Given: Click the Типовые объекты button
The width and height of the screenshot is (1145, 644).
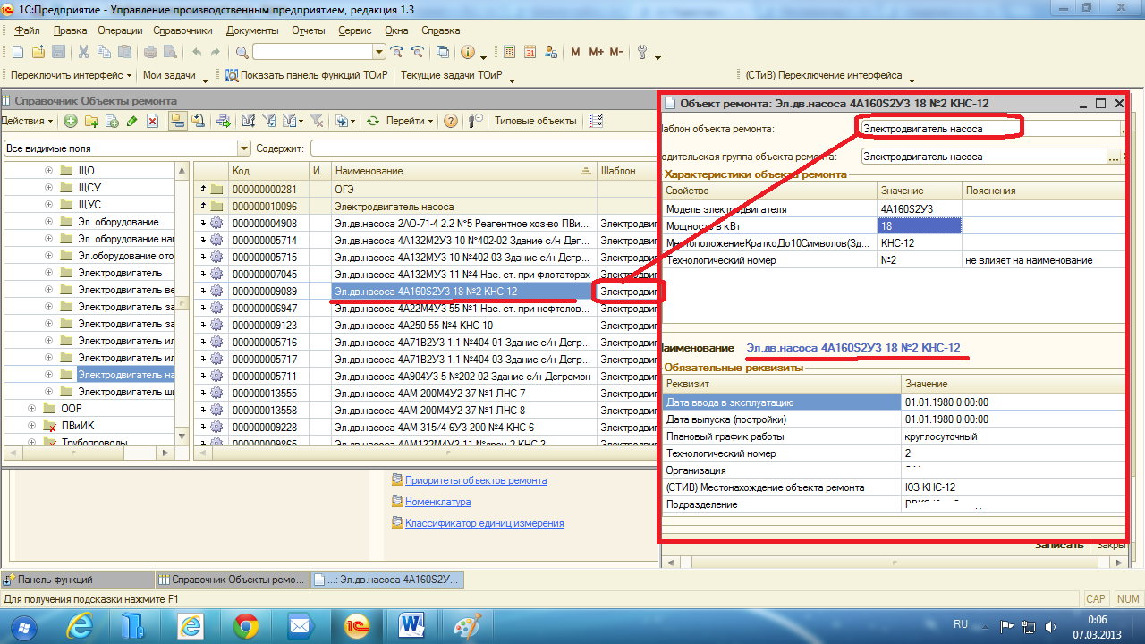Looking at the screenshot, I should click(535, 121).
